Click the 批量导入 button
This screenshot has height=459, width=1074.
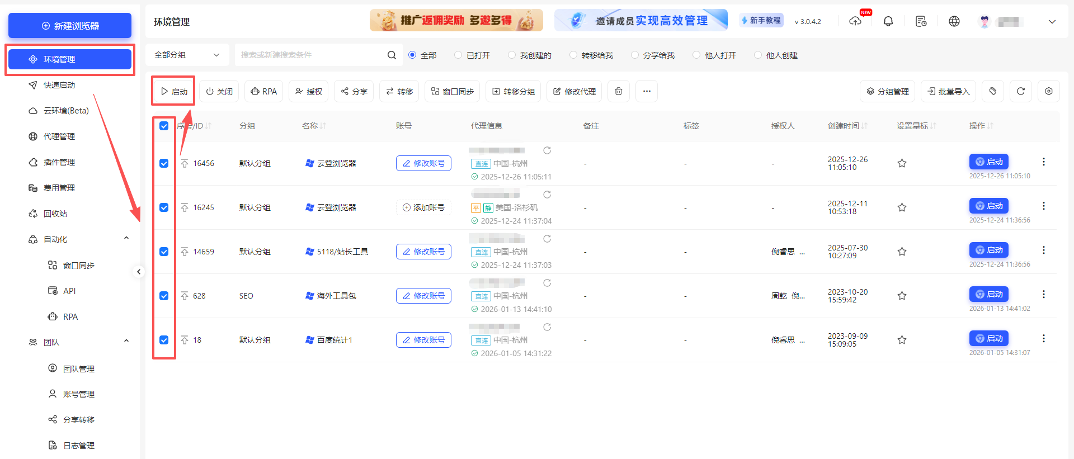coord(949,91)
